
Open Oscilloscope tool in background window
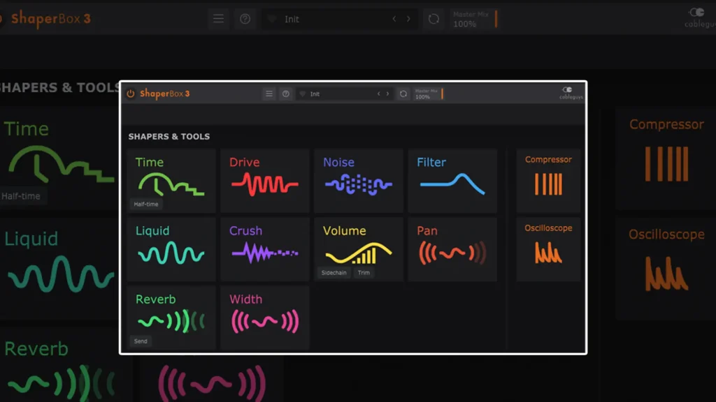[x=666, y=268]
